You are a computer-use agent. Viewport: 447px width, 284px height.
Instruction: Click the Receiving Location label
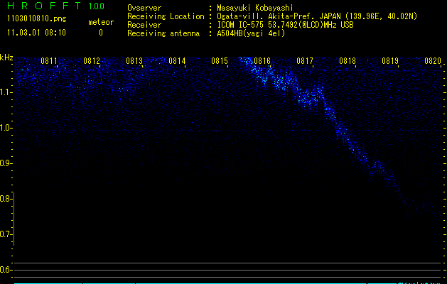[x=166, y=16]
